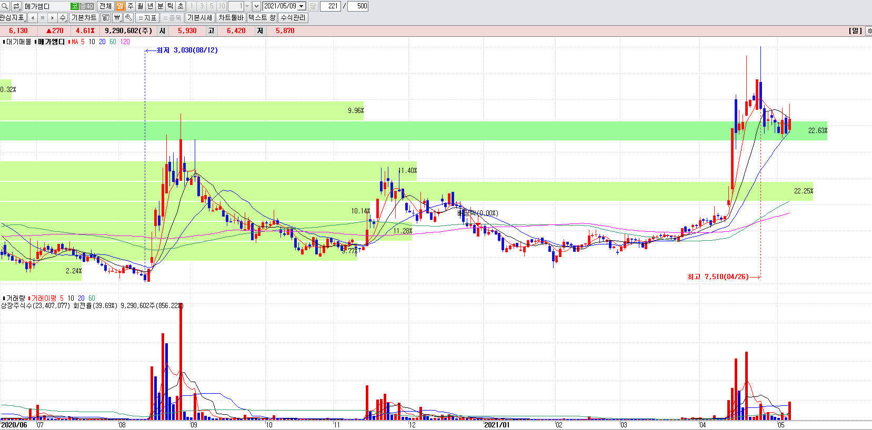Click the 2020/06 timeline marker

click(x=14, y=425)
